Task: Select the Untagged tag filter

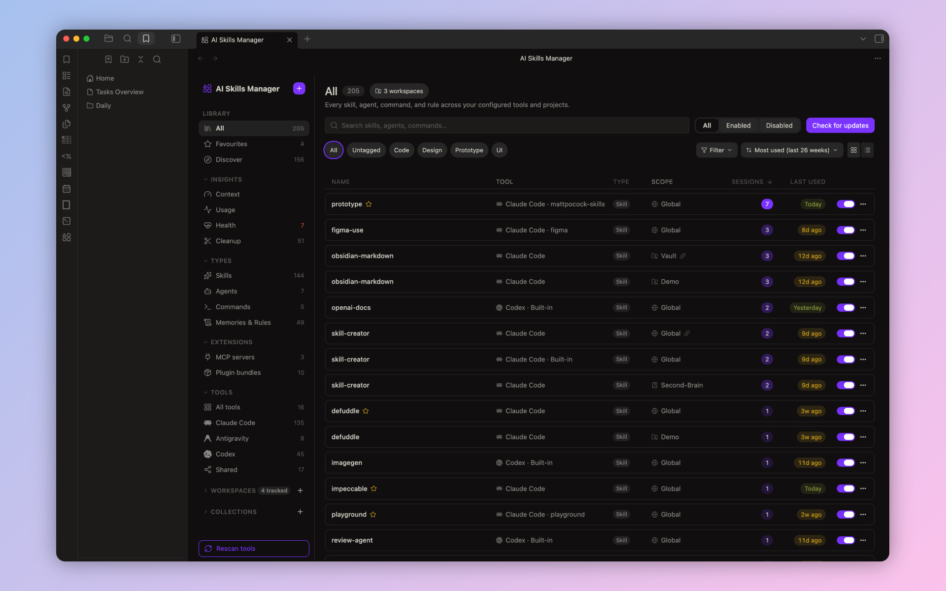Action: (366, 150)
